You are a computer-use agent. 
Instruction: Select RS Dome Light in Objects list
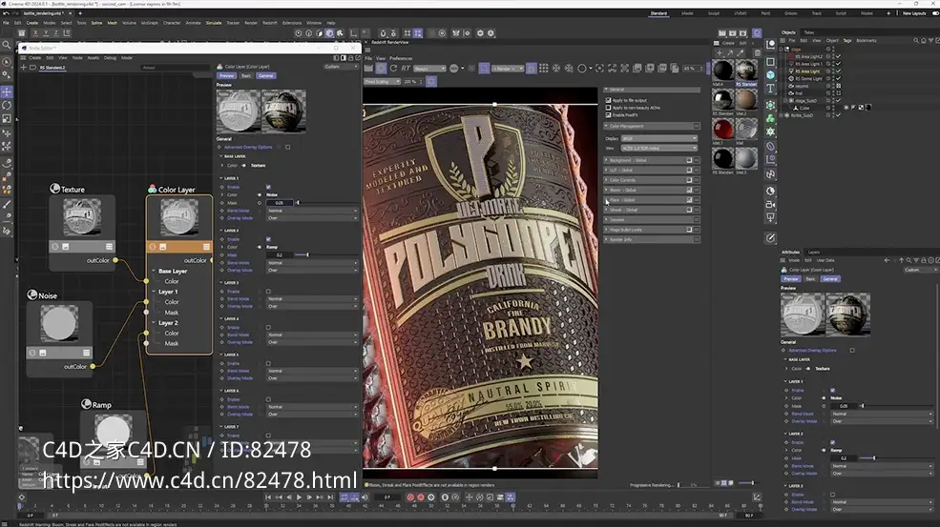point(808,78)
